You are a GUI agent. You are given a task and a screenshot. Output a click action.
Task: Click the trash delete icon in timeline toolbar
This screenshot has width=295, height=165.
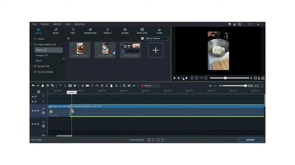[x=47, y=86]
